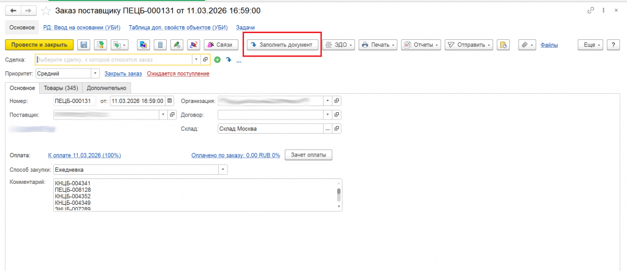Open the create-based-on dropdown icon button
The height and width of the screenshot is (271, 627).
[x=120, y=45]
